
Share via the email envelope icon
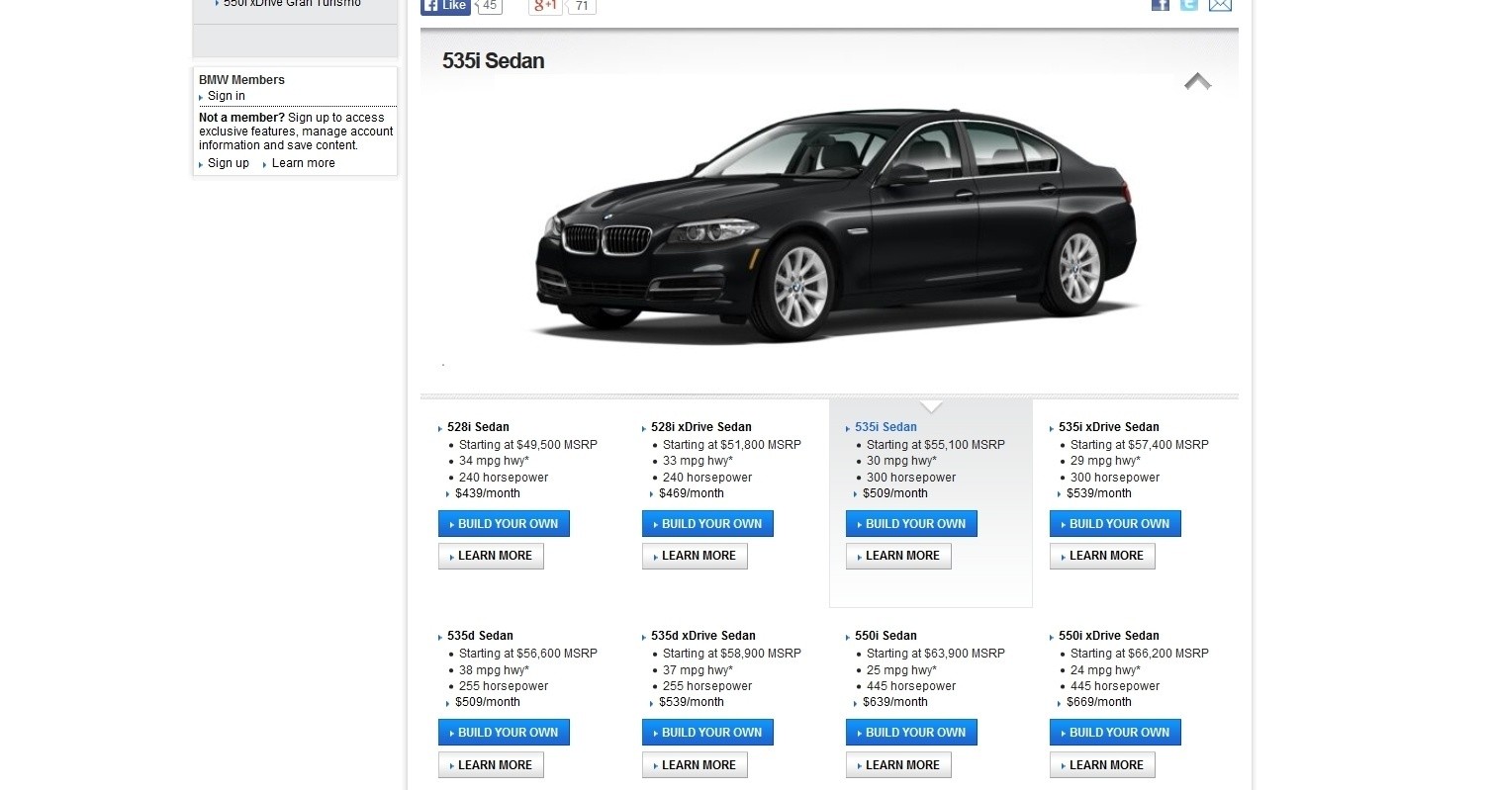1220,5
